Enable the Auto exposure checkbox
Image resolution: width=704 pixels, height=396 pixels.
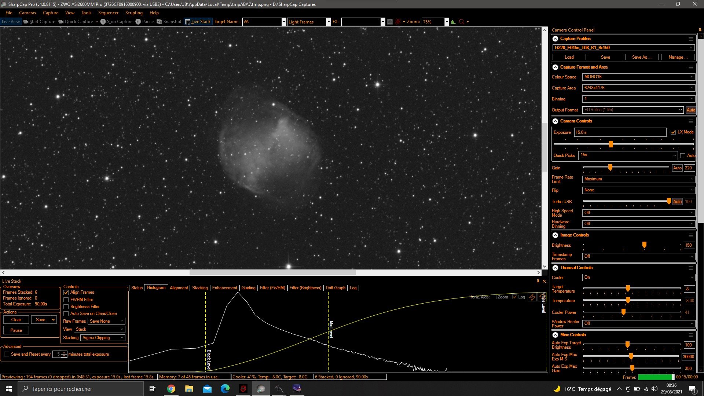(683, 155)
